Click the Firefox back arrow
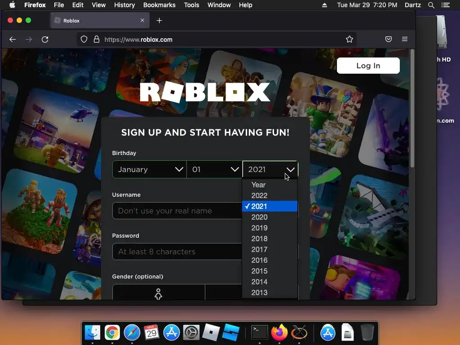 tap(12, 40)
